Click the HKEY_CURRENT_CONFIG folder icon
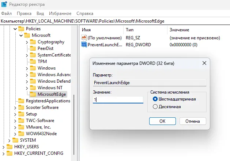The width and height of the screenshot is (230, 161). (10, 153)
